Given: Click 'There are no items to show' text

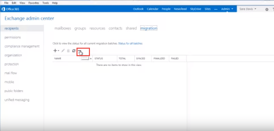Looking at the screenshot, I should click(119, 65).
